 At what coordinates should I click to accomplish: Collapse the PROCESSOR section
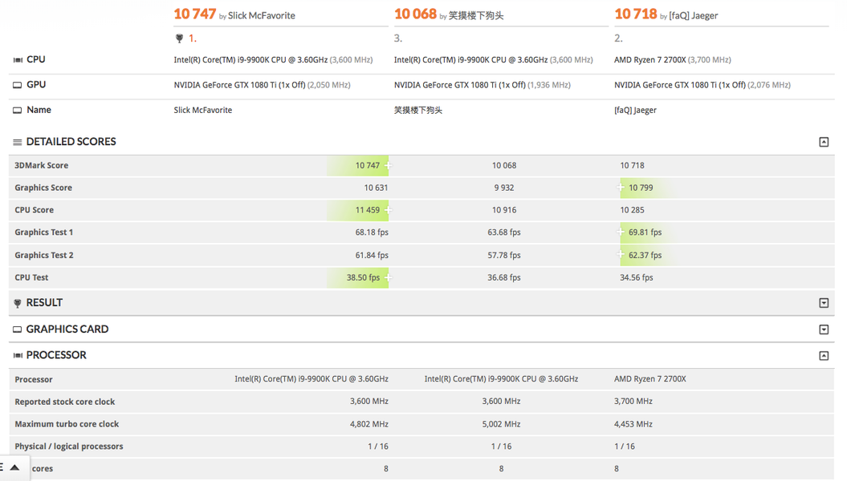824,354
